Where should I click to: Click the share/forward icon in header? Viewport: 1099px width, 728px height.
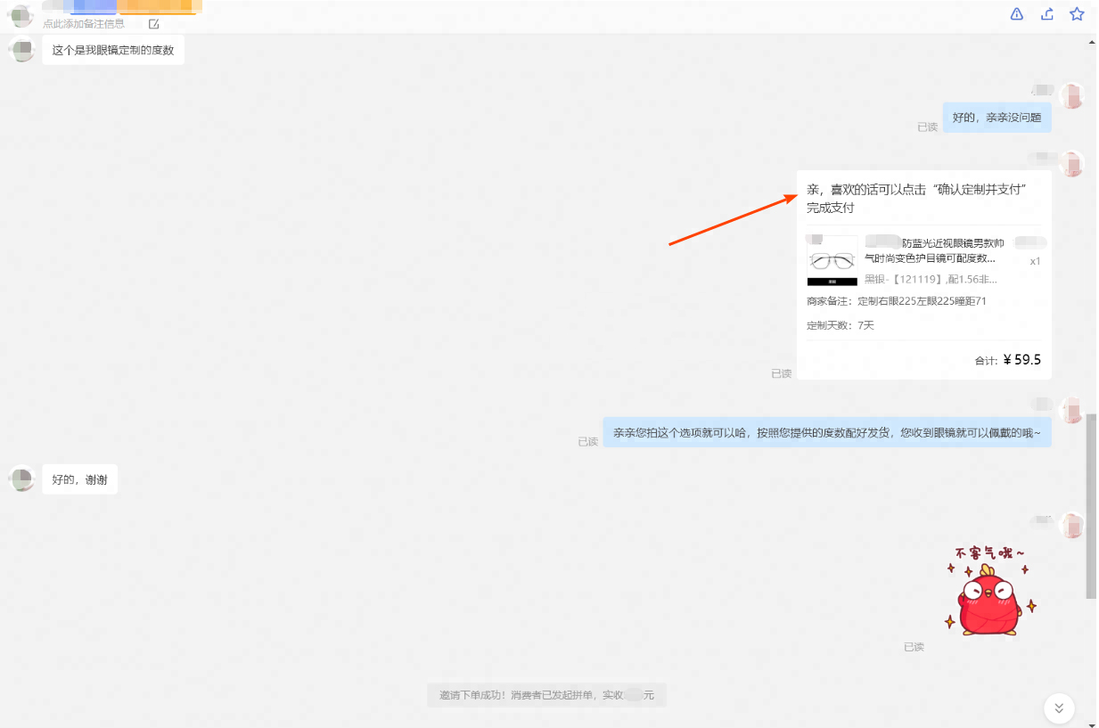click(1047, 13)
